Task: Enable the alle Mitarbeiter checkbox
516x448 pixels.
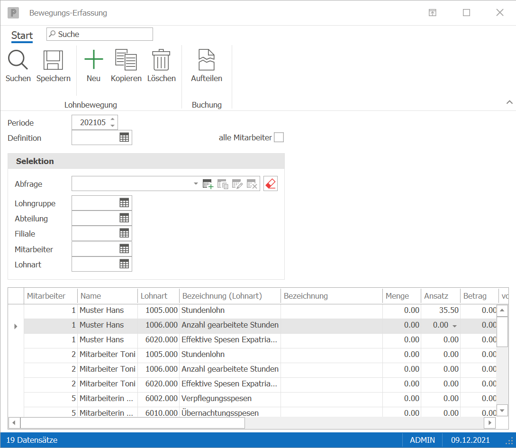Action: click(279, 137)
